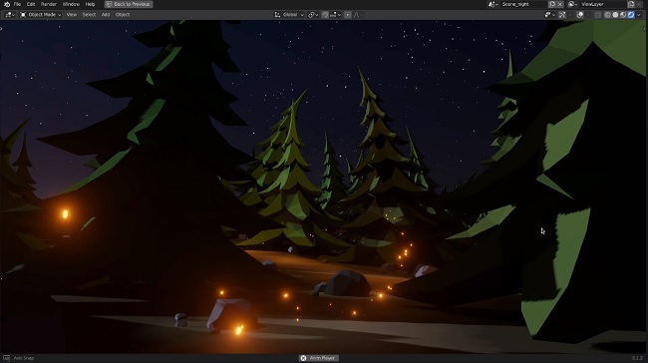
Task: Open the editor type selector
Action: (10, 15)
